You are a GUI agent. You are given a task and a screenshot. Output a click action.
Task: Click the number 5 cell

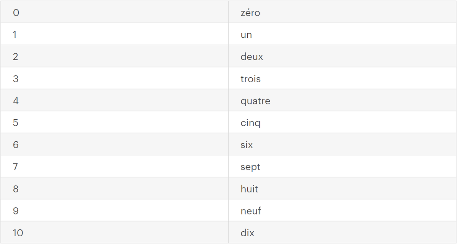(15, 123)
